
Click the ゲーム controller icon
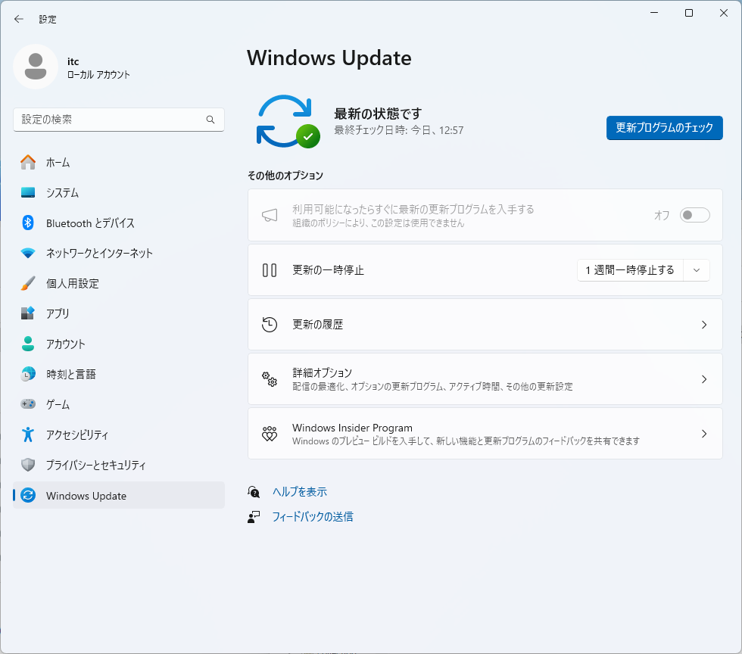[x=28, y=404]
